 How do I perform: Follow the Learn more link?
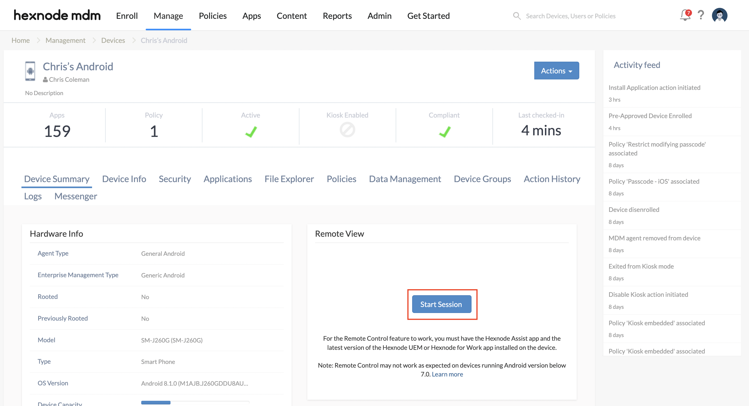[447, 374]
